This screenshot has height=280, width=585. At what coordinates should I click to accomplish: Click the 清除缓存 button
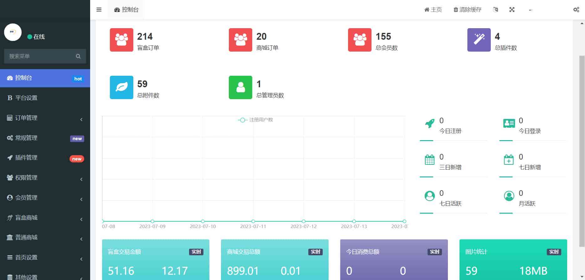coord(467,10)
